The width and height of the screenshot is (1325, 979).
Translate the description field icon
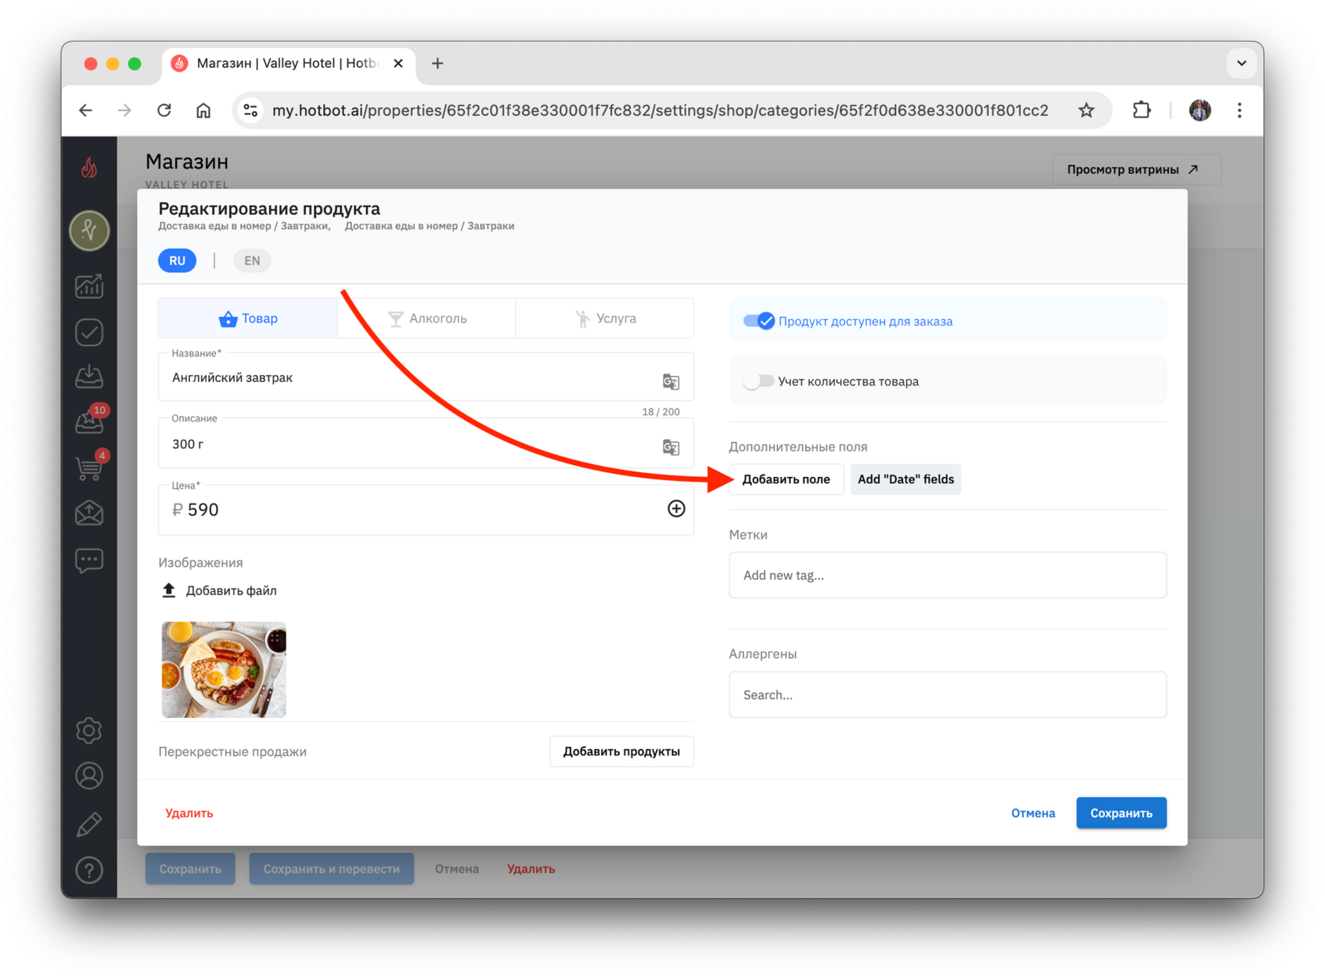point(671,447)
